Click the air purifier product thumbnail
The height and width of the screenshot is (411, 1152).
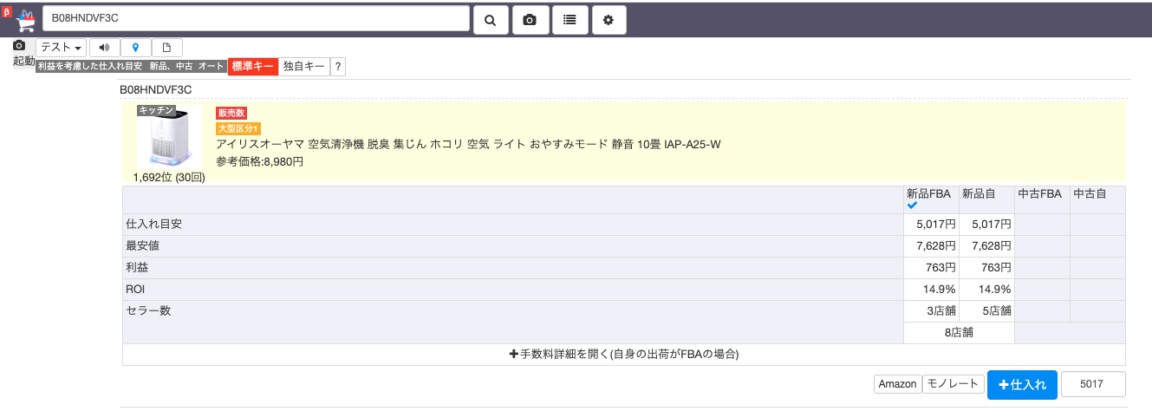coord(169,138)
